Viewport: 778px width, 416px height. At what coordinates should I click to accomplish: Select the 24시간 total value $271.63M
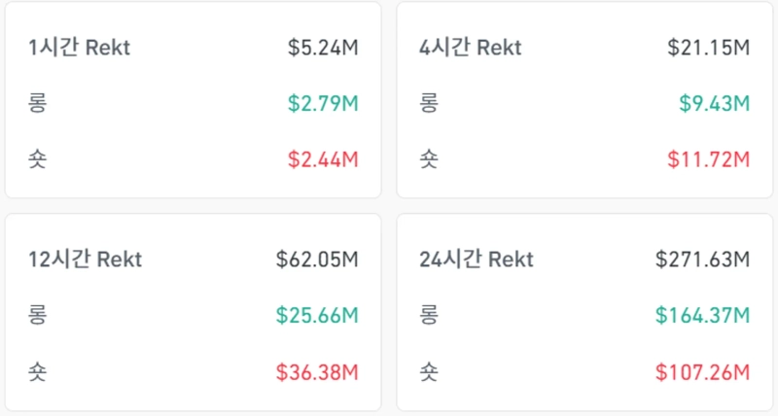702,260
